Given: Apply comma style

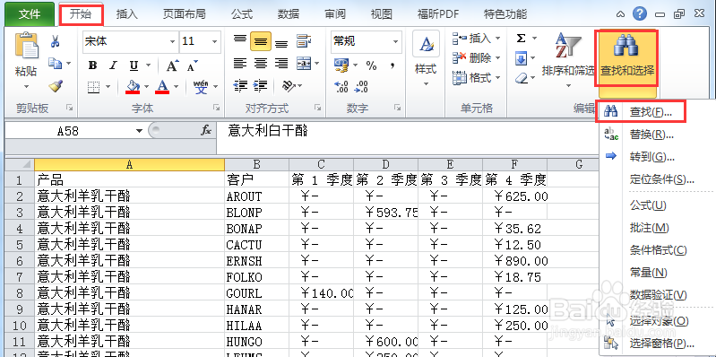Looking at the screenshot, I should pos(393,65).
